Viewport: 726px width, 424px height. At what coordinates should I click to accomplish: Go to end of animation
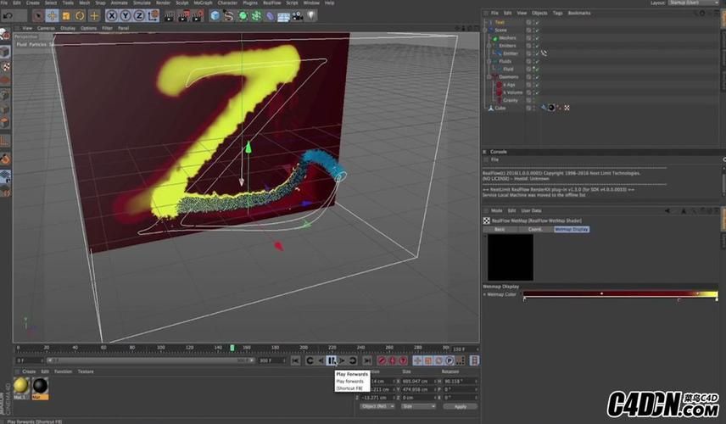tap(367, 360)
